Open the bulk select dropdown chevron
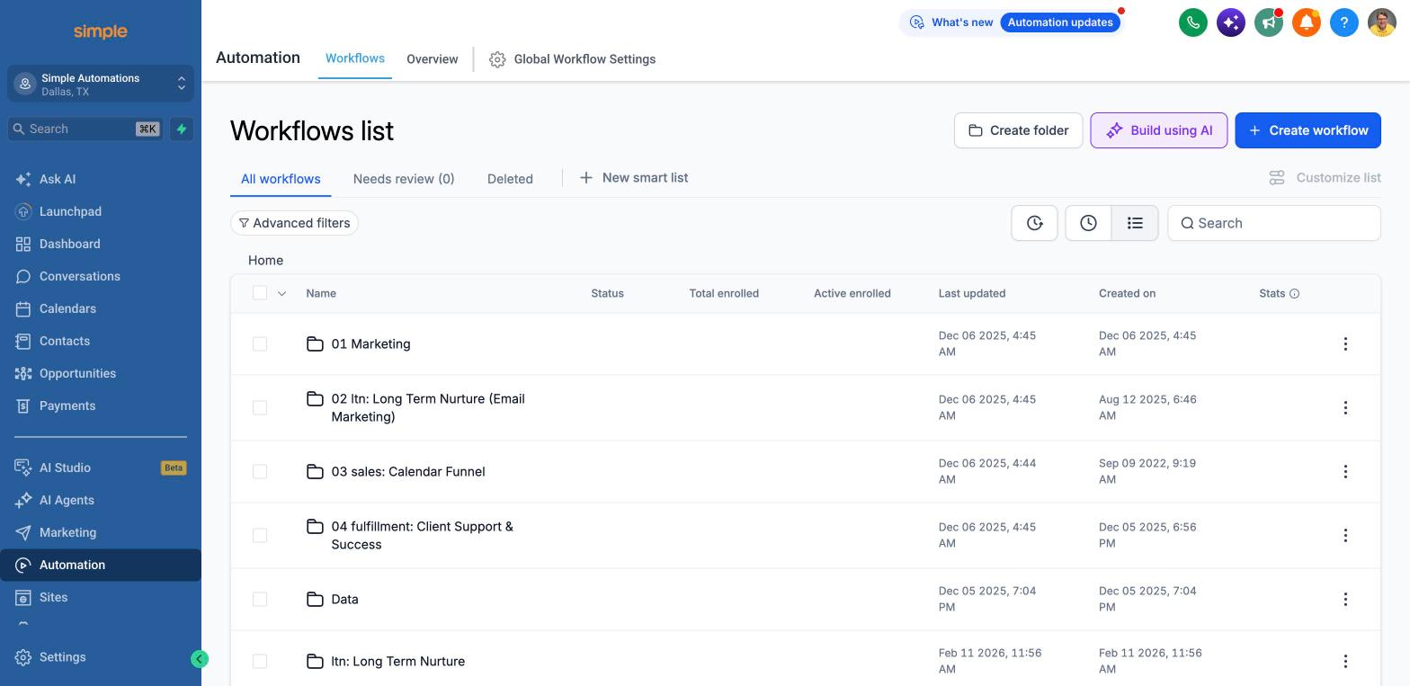Image resolution: width=1410 pixels, height=686 pixels. coord(281,293)
